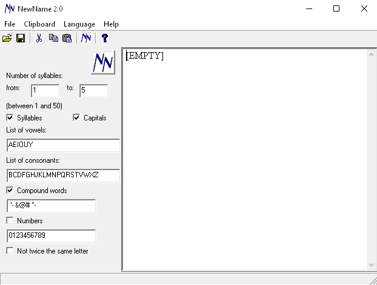
Task: Click the Copy toolbar icon
Action: tap(53, 38)
